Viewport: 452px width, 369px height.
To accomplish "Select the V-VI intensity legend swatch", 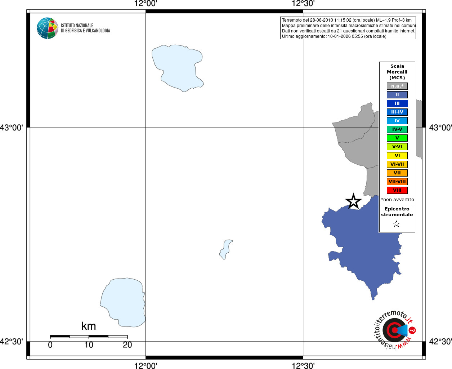I will tap(397, 147).
